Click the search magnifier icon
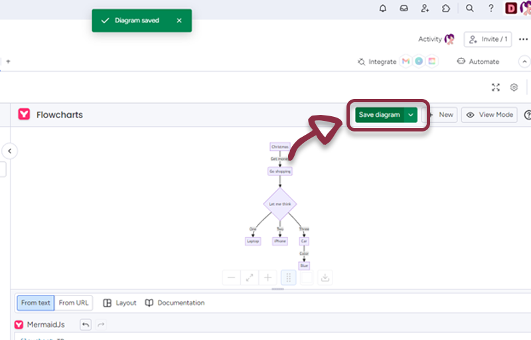This screenshot has width=531, height=340. [469, 9]
